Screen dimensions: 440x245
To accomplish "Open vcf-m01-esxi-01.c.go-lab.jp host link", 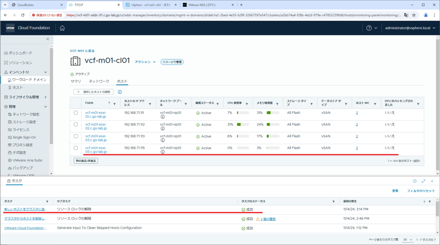I will (x=96, y=115).
